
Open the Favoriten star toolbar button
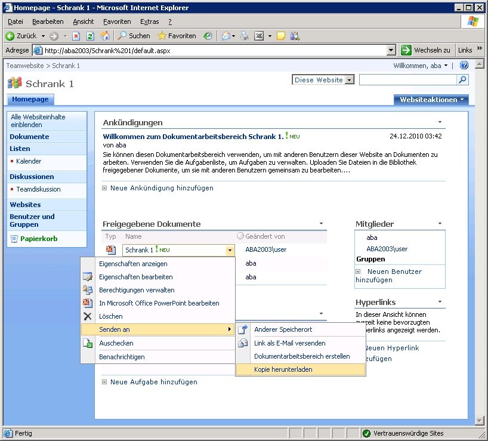click(177, 36)
